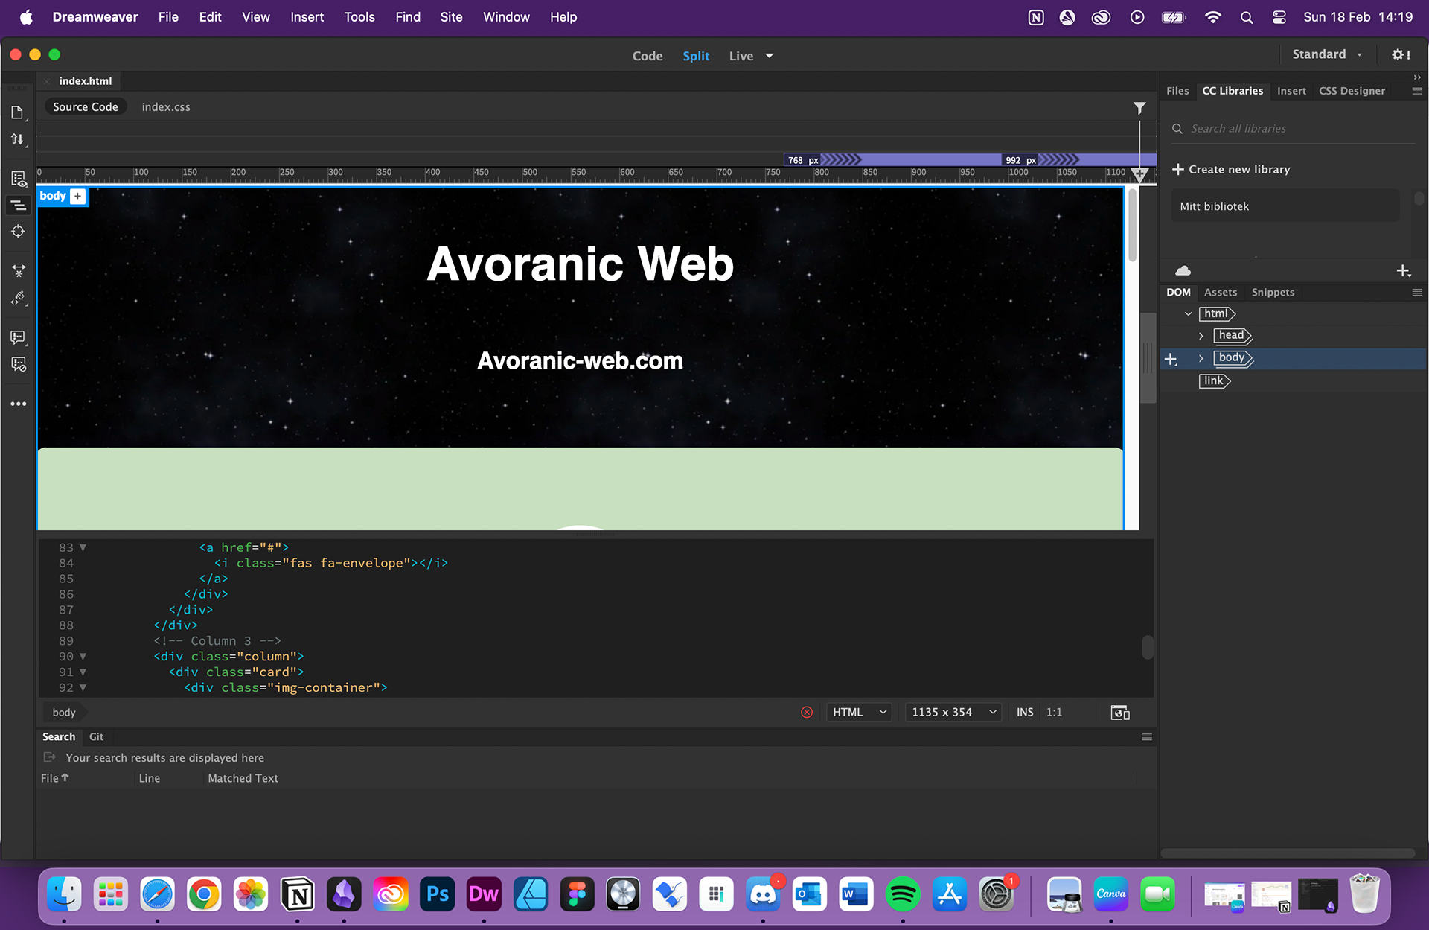Open the Site menu

[x=451, y=16]
